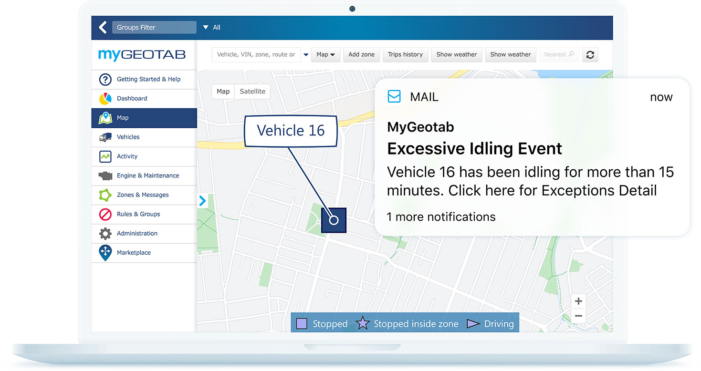Open the Getting Started & Help question icon
This screenshot has width=701, height=371.
(x=105, y=79)
